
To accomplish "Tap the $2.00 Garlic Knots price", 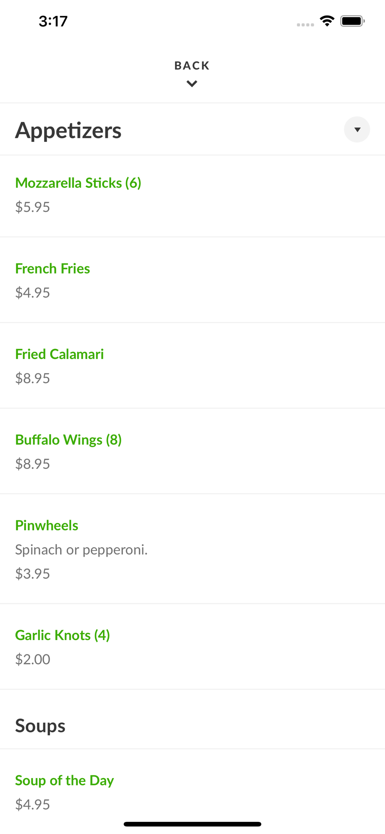I will point(32,660).
